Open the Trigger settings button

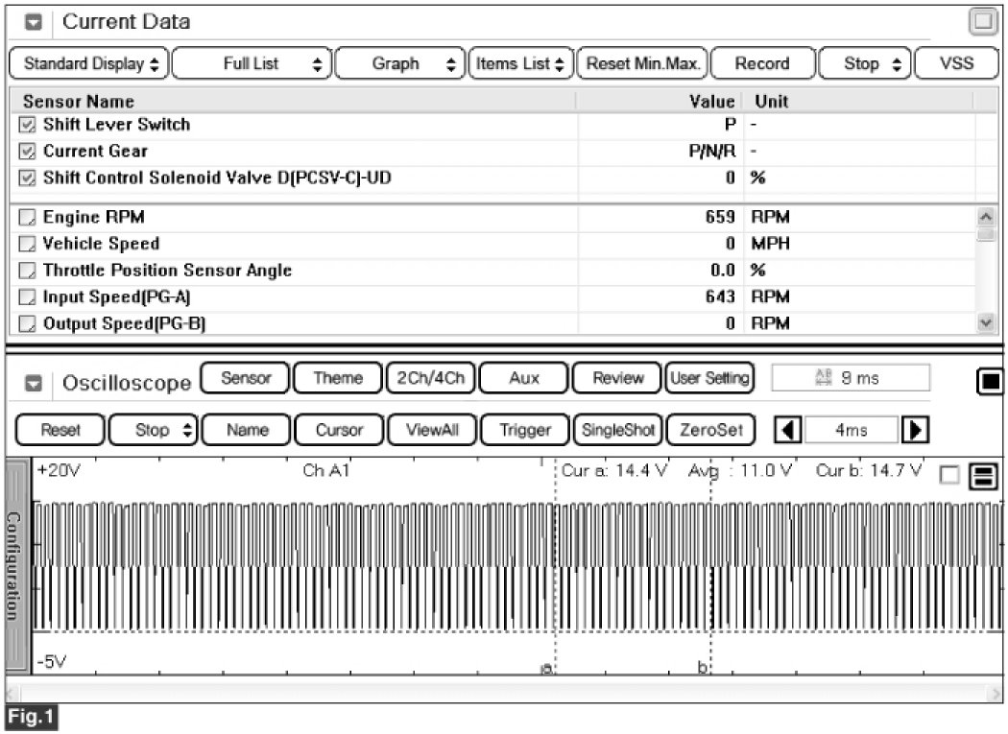point(523,430)
